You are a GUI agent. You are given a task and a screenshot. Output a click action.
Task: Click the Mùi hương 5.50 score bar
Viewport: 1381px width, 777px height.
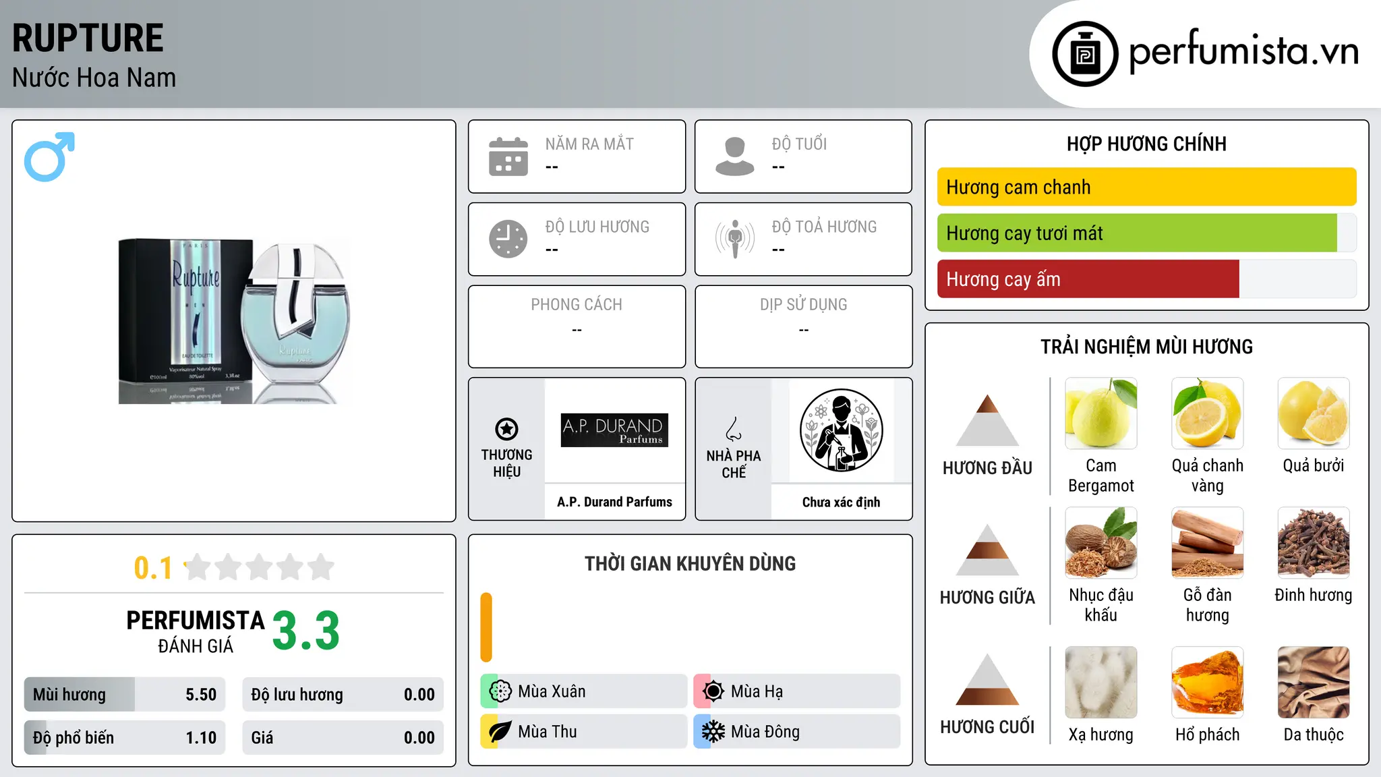125,694
